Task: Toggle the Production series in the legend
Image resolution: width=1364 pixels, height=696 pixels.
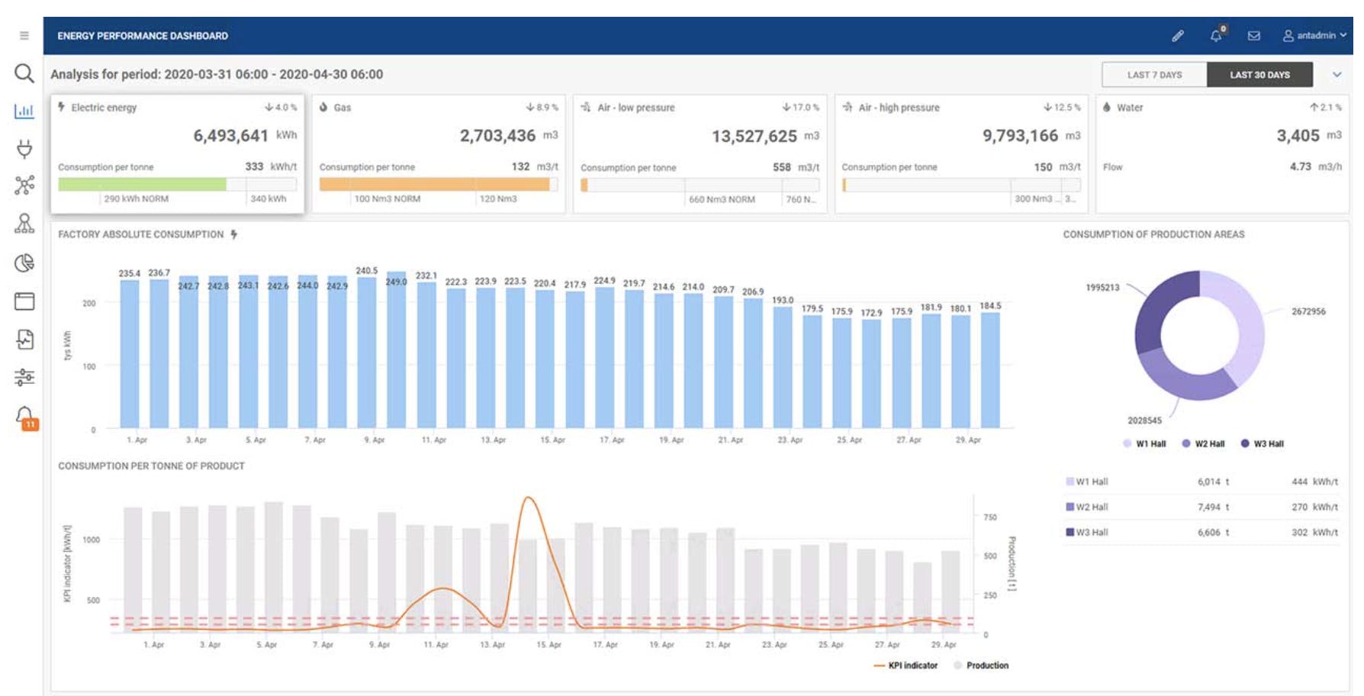Action: tap(987, 665)
